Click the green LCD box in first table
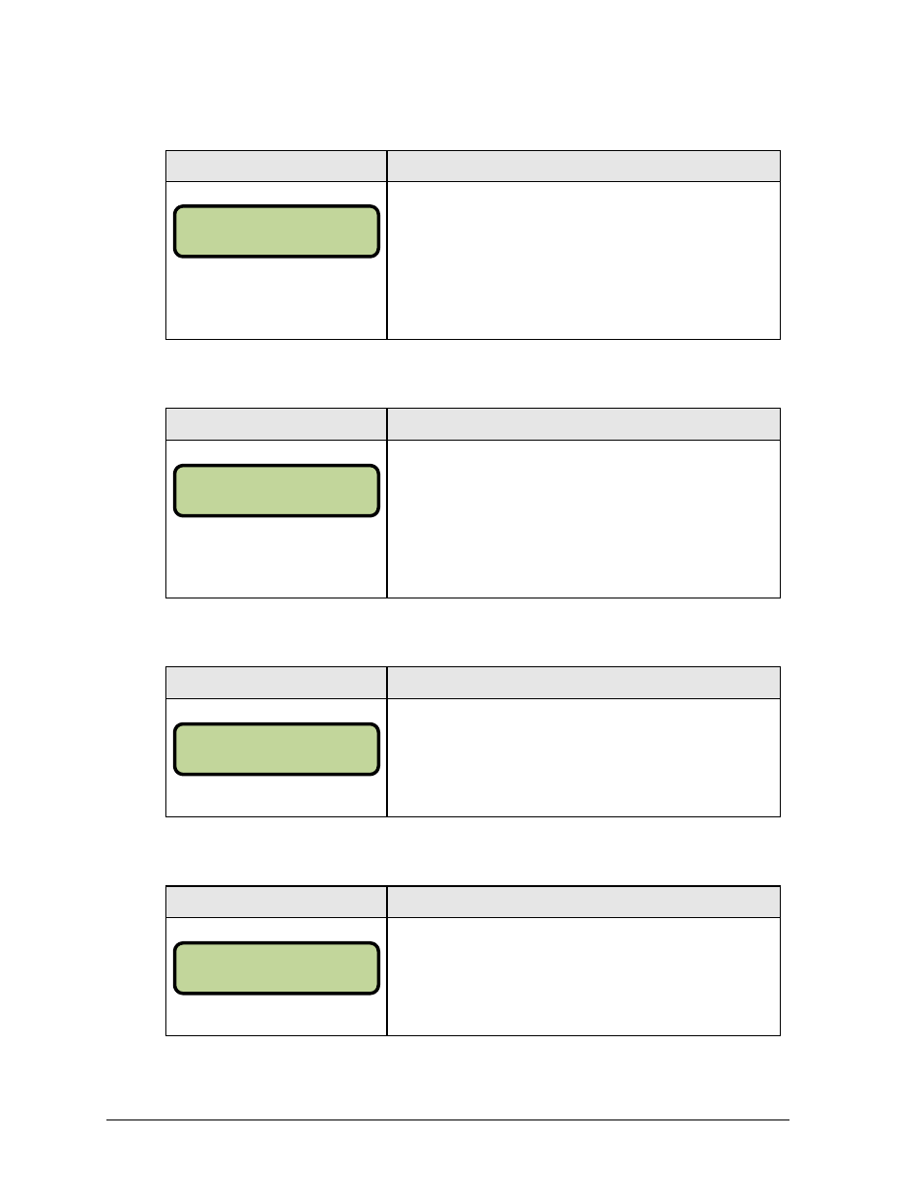This screenshot has width=923, height=1196. [277, 231]
